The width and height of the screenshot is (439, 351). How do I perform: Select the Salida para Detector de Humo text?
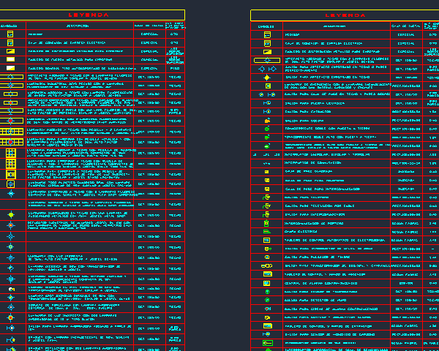point(316,300)
